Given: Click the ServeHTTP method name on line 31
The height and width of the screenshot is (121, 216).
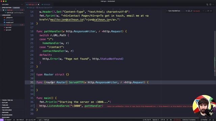Looking at the screenshot, I should point(76,82).
